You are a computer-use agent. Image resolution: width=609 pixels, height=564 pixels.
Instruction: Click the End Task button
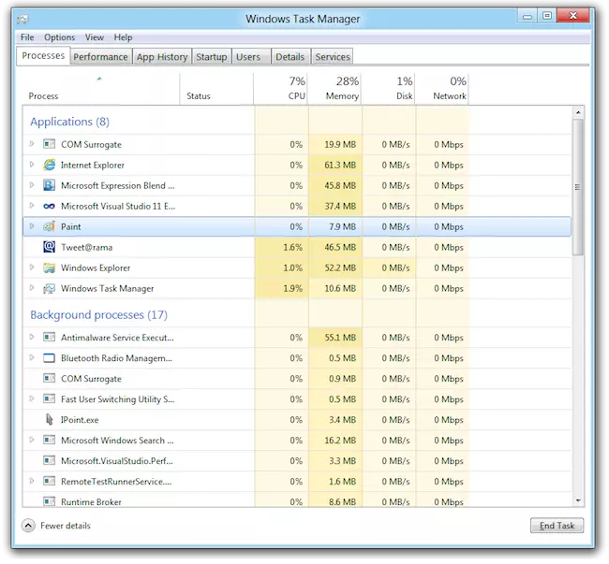[x=557, y=526]
